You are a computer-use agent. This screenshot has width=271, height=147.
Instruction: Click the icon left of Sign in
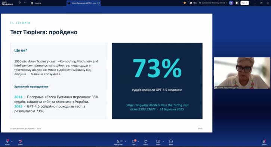(x=237, y=3)
